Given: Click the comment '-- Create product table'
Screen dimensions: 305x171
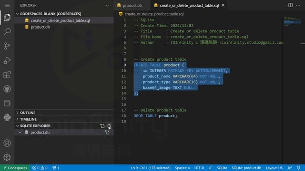Looking at the screenshot, I should tap(160, 59).
